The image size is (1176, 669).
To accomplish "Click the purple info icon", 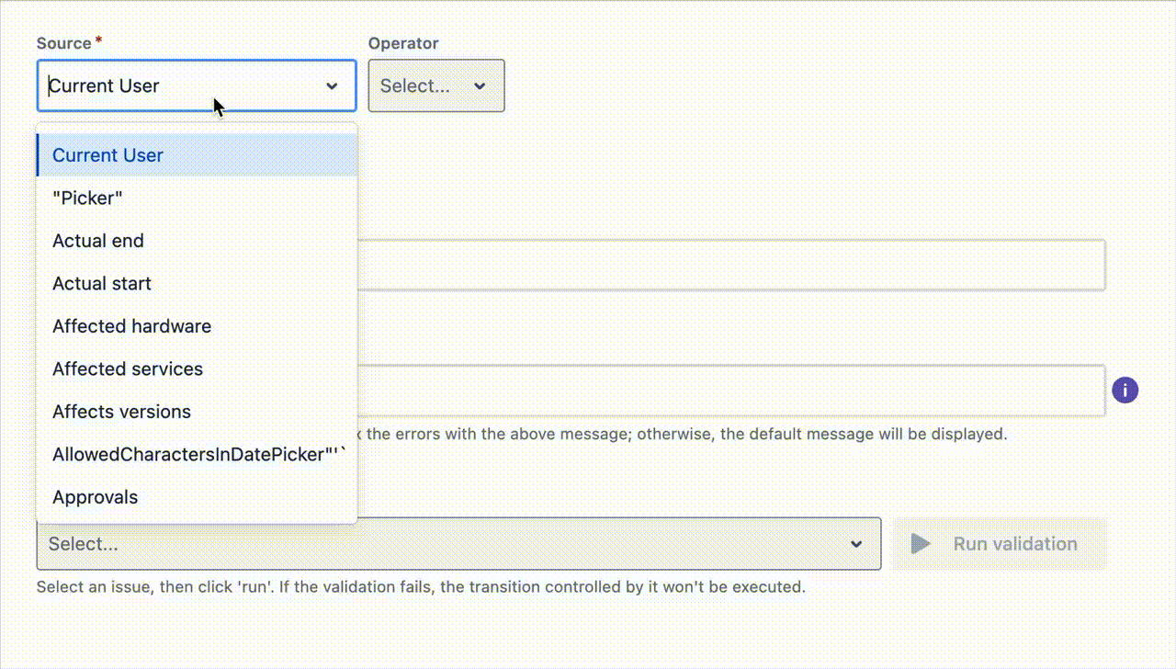I will click(1125, 390).
